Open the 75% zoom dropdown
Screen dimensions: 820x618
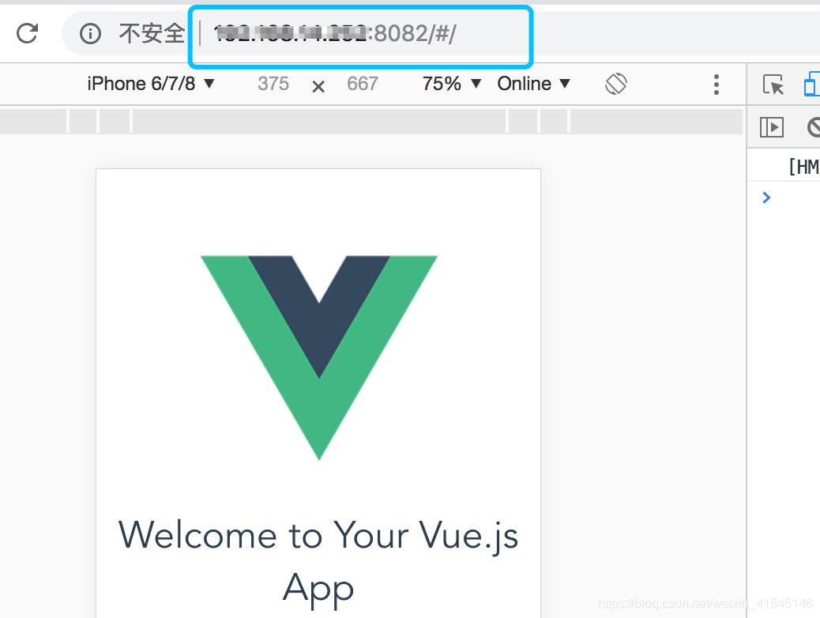452,84
